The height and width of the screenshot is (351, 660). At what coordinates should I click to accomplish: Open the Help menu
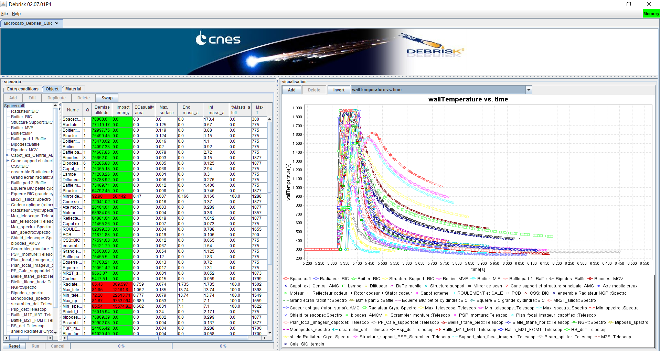click(x=16, y=14)
